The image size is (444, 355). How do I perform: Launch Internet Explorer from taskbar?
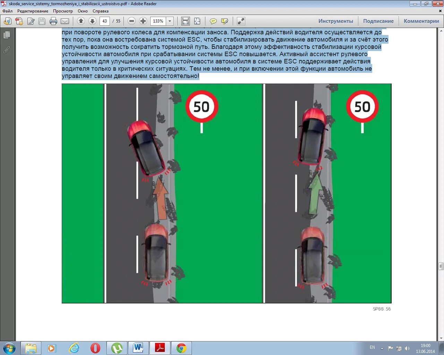(74, 348)
